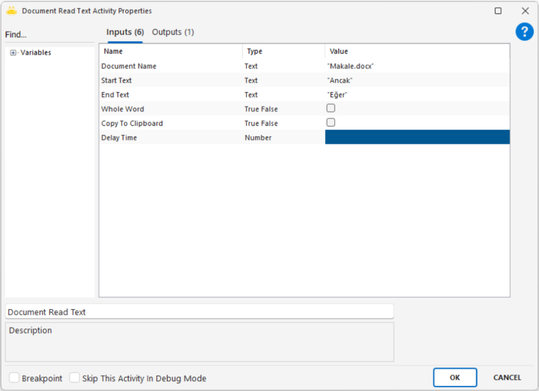Close the Activity Properties dialog
This screenshot has height=391, width=539.
pyautogui.click(x=525, y=11)
